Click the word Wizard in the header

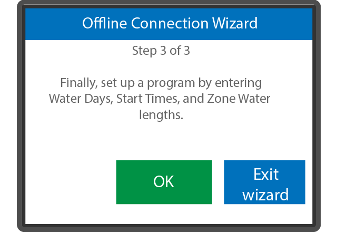tap(235, 23)
